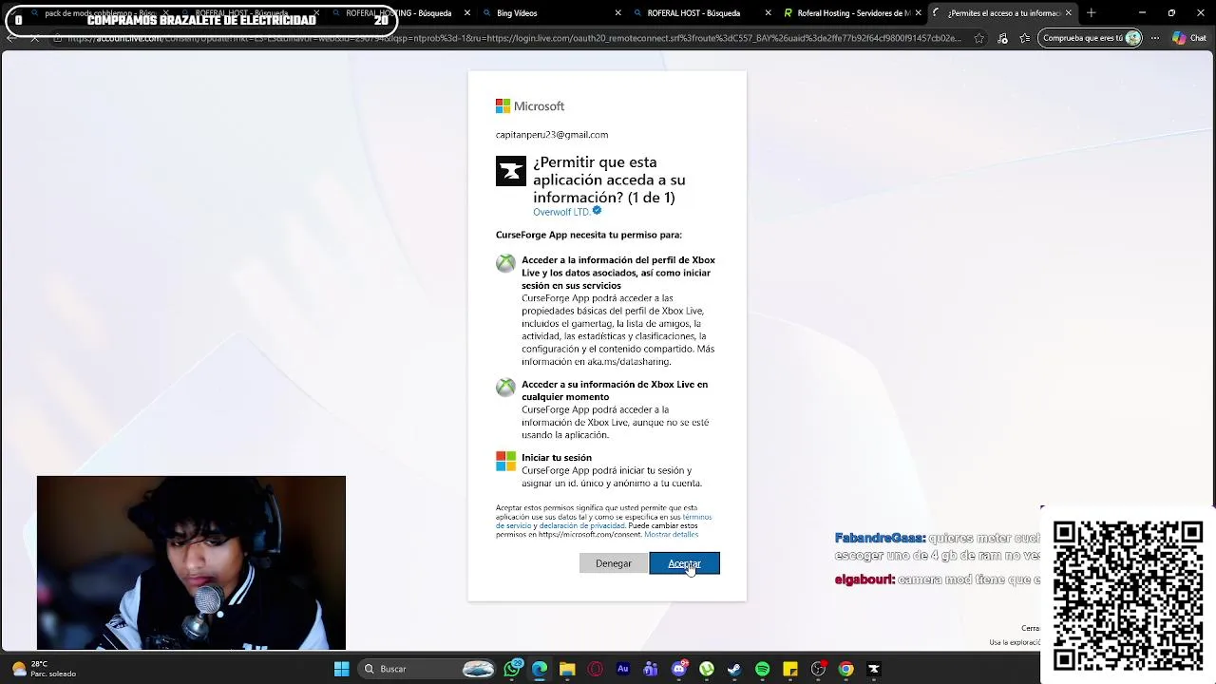
Task: Open Discord from the taskbar
Action: pos(679,669)
